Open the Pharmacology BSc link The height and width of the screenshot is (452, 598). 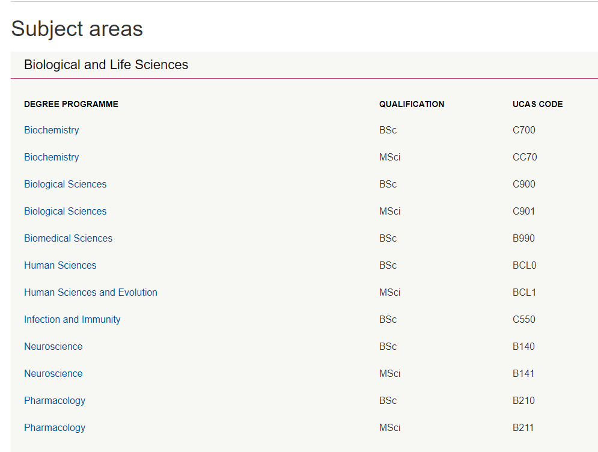[55, 401]
